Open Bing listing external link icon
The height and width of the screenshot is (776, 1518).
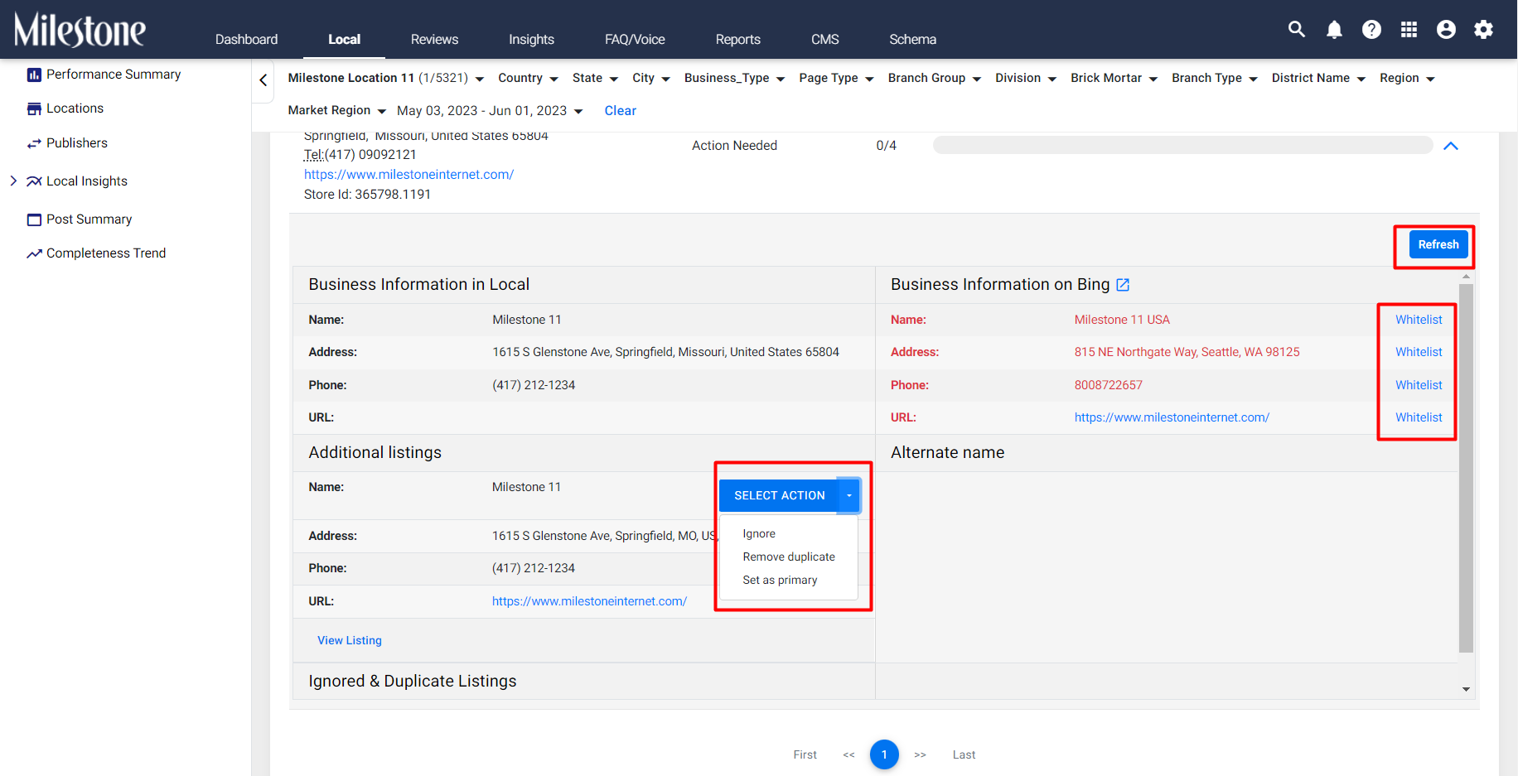pos(1123,285)
